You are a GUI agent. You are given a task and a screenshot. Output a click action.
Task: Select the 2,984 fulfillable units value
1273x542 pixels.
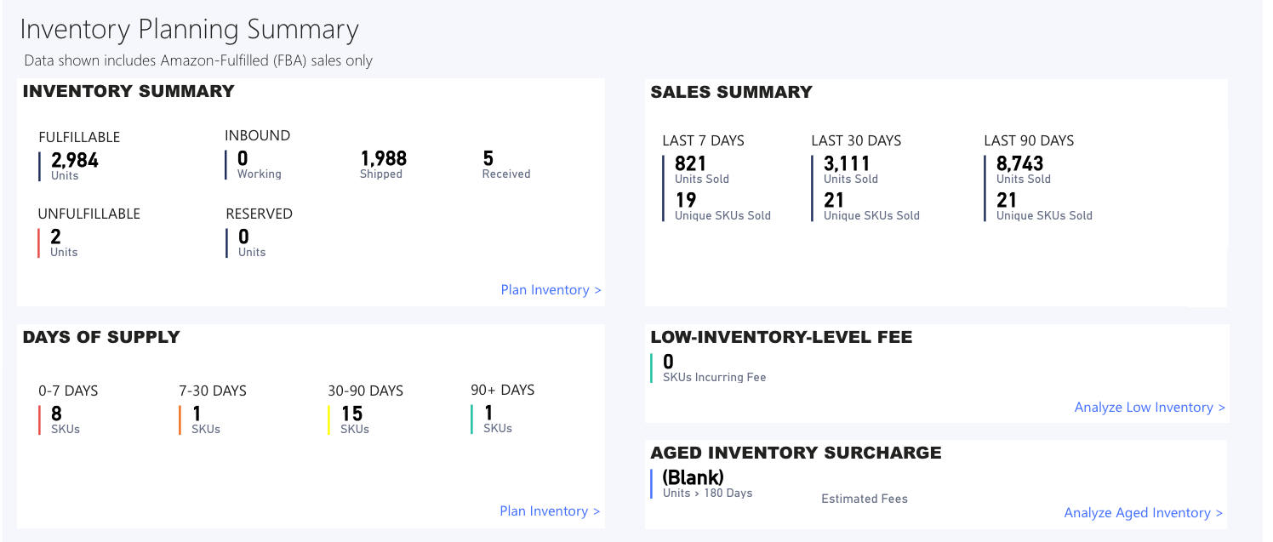[75, 160]
